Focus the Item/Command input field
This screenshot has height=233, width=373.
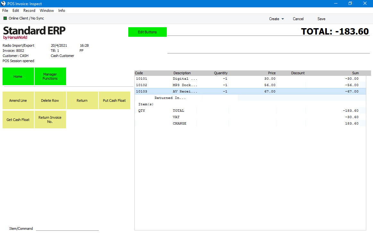click(67, 228)
